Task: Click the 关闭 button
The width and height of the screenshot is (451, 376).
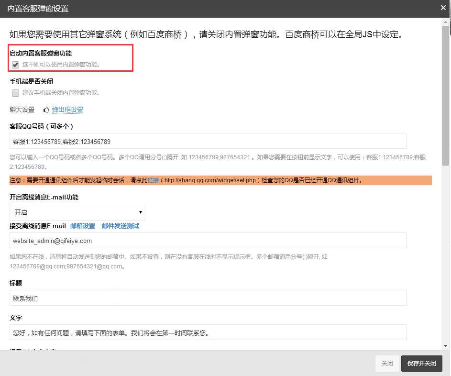Action: coord(387,364)
